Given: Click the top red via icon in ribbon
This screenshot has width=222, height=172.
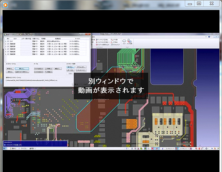Looking at the screenshot, I should point(112,40).
